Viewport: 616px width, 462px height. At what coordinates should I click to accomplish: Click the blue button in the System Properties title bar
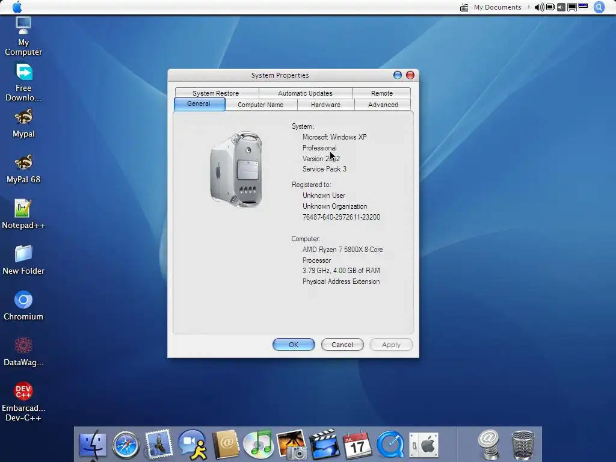[397, 75]
